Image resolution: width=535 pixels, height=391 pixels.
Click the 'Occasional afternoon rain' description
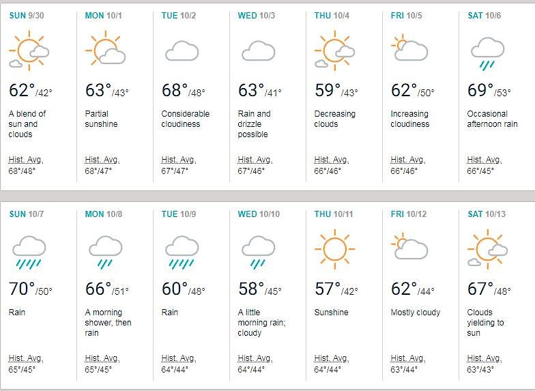point(492,119)
